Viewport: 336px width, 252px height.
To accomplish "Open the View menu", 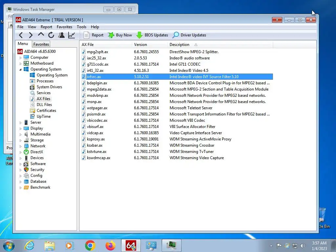I will point(32,27).
